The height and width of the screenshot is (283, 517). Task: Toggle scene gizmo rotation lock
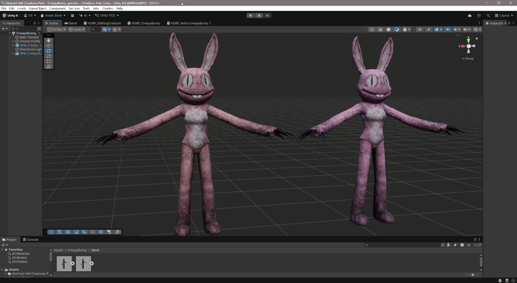[x=477, y=38]
